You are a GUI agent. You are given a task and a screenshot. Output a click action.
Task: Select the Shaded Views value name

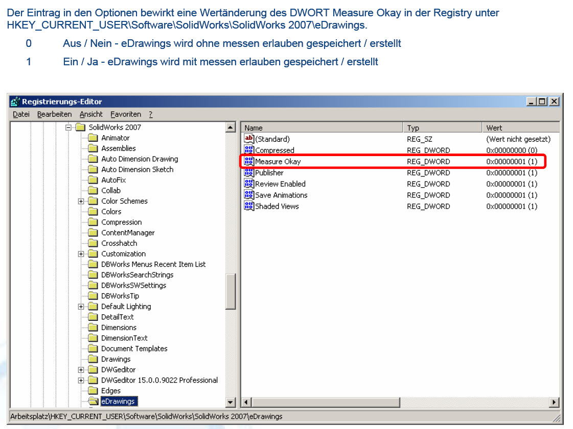(x=277, y=207)
